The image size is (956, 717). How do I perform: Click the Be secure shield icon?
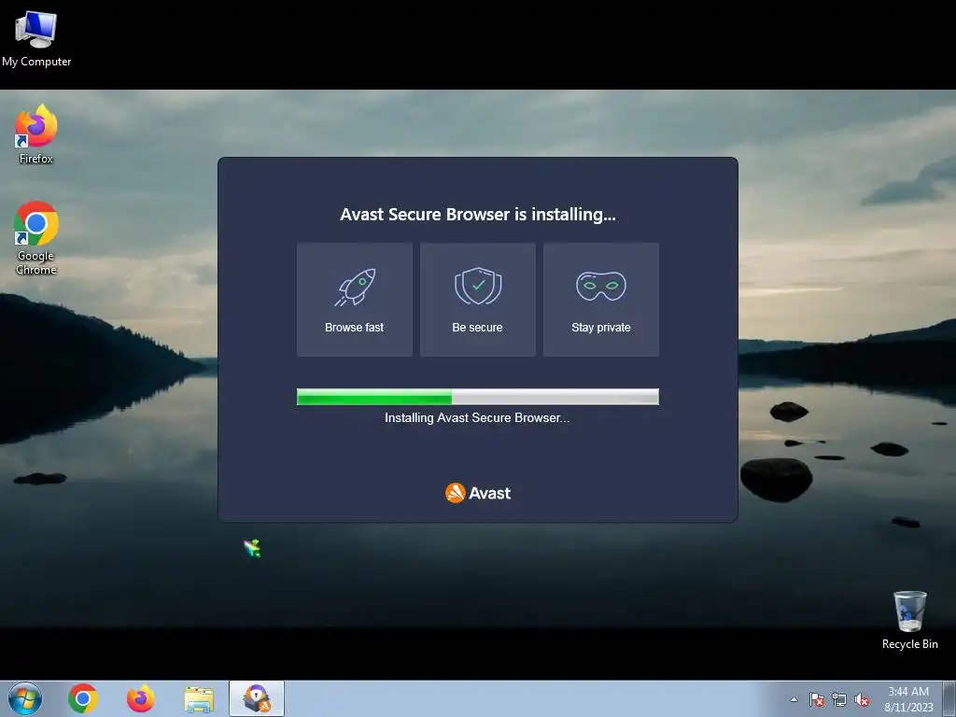point(478,286)
